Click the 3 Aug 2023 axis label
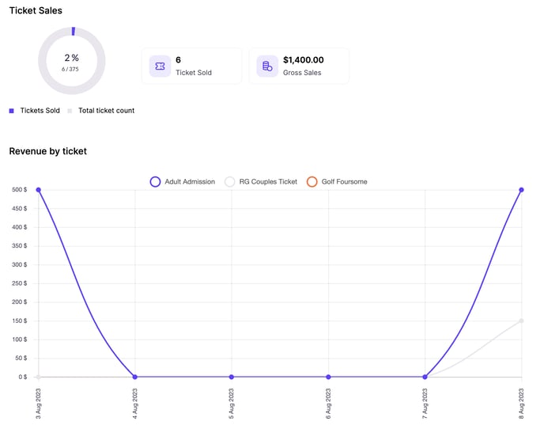Viewport: 544px width, 440px height. tap(38, 404)
